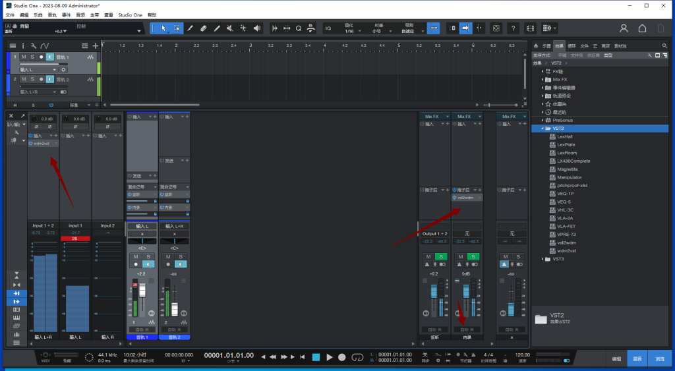Click the 编辑 button at bottom right
The image size is (675, 371).
[x=616, y=359]
